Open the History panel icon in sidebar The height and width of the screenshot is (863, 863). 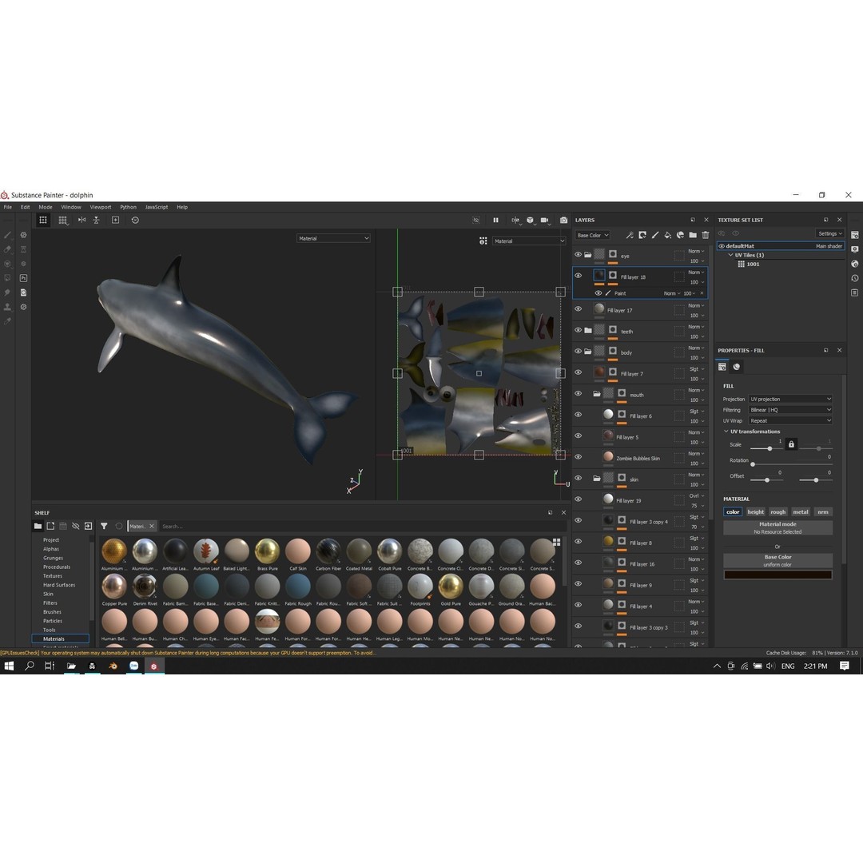click(855, 278)
